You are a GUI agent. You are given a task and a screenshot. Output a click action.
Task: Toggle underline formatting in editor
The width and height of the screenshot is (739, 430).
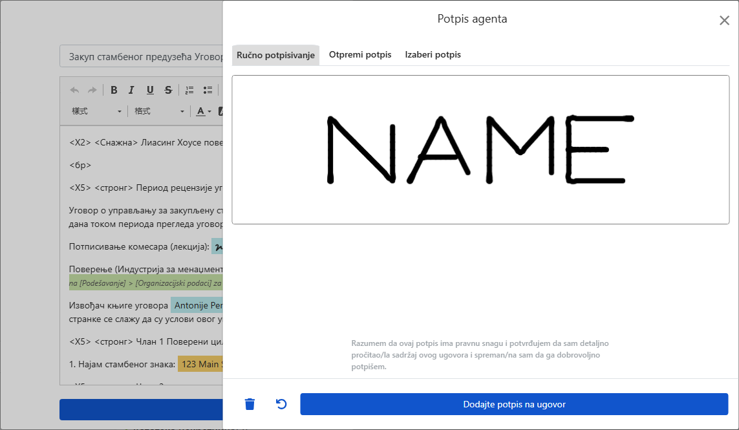pyautogui.click(x=150, y=90)
